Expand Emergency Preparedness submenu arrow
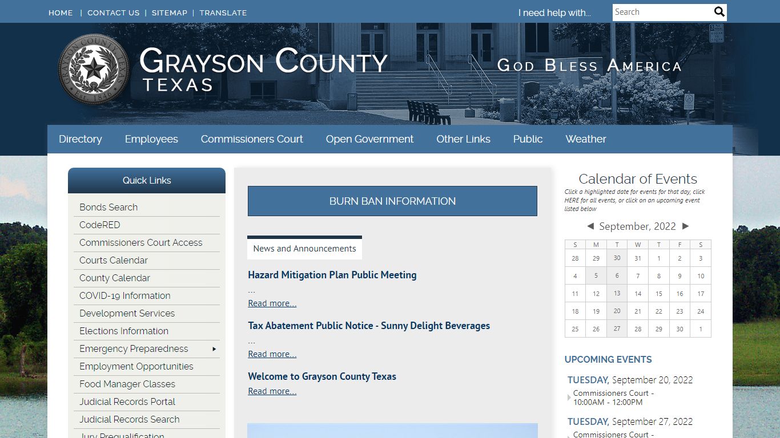 tap(214, 349)
